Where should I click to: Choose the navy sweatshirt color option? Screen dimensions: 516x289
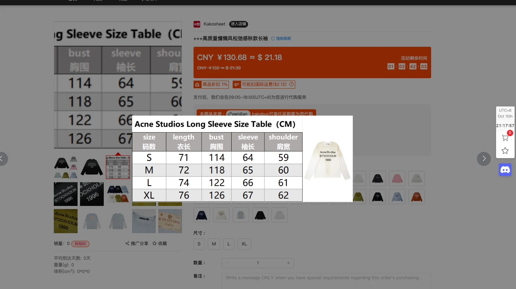[x=202, y=215]
